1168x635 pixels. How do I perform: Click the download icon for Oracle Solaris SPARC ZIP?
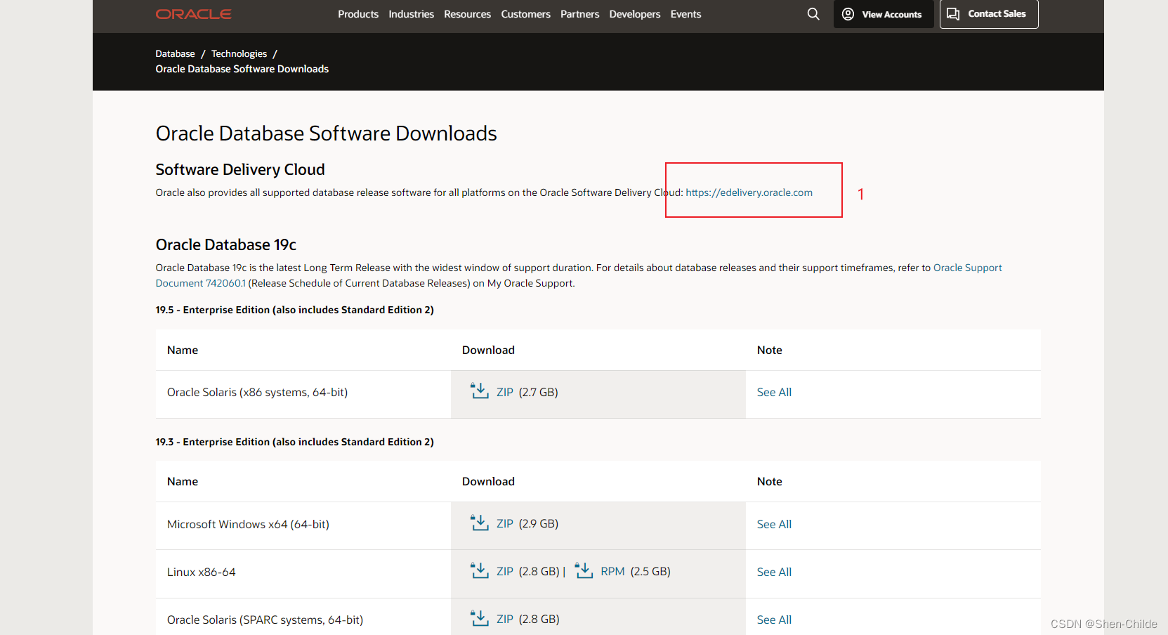[480, 618]
